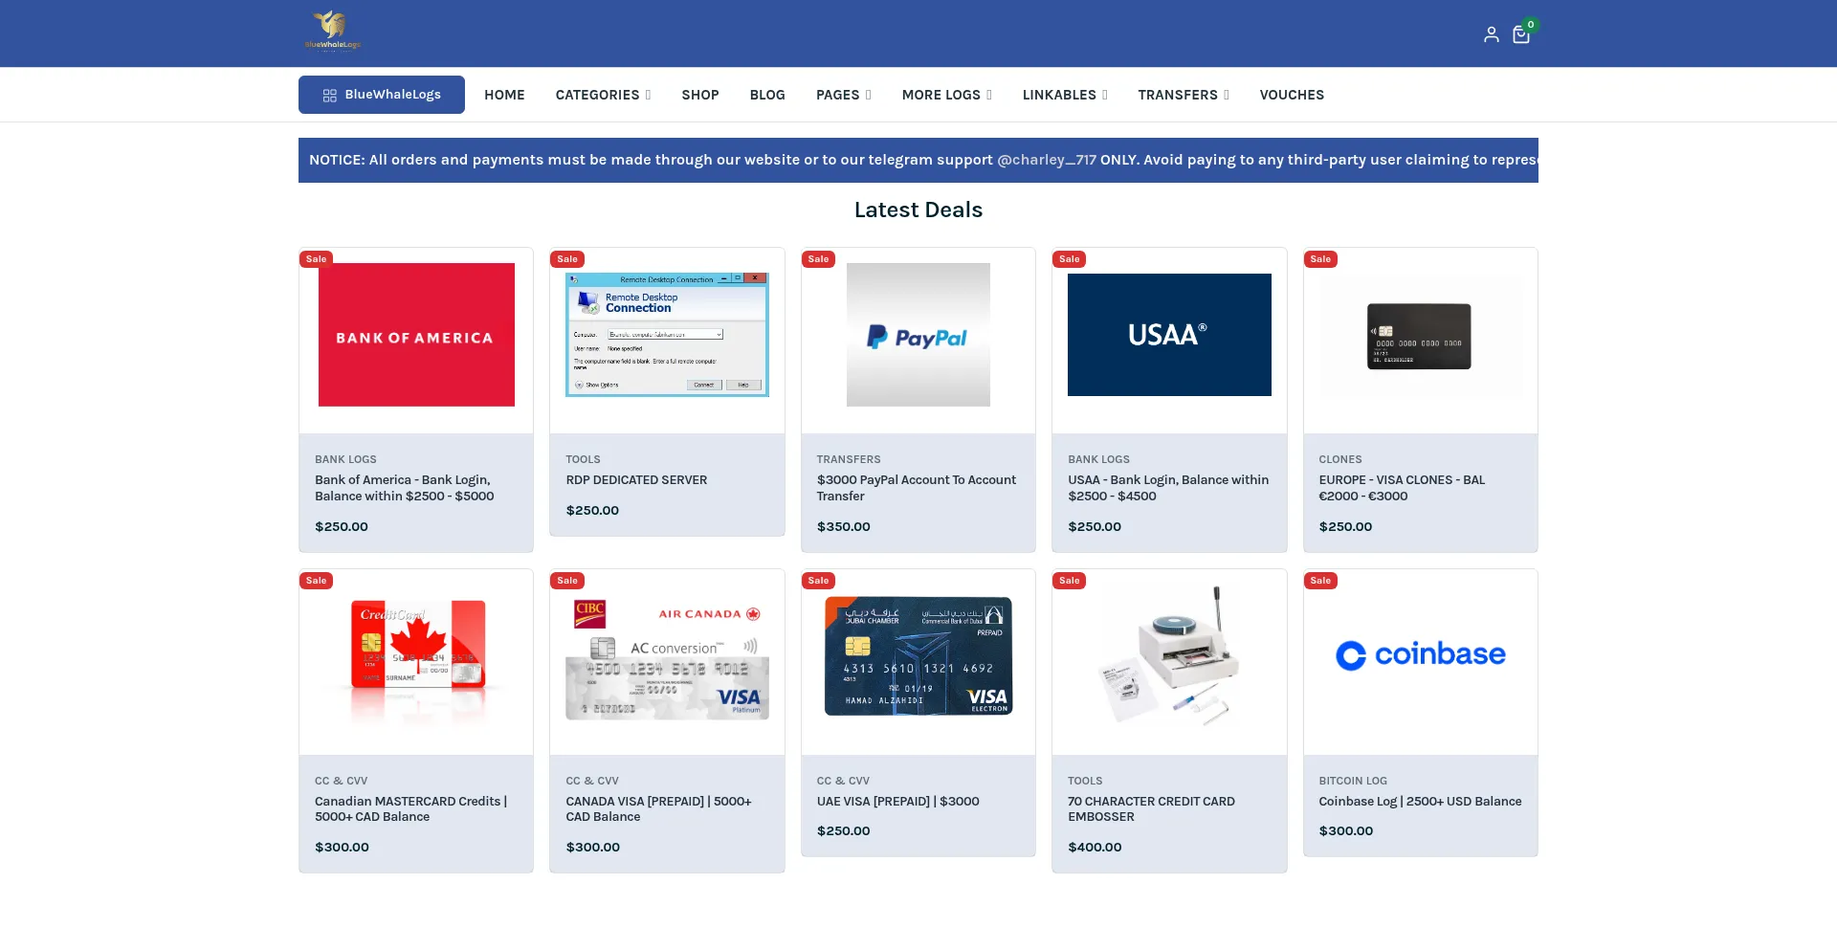The width and height of the screenshot is (1837, 950).
Task: Open the 'Coinbase Log | 2500+ USD Balance' title
Action: [1420, 802]
